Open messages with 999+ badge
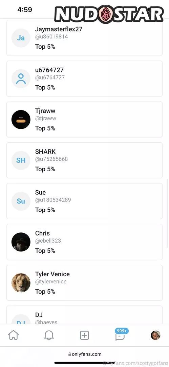The image size is (169, 367). [x=121, y=334]
